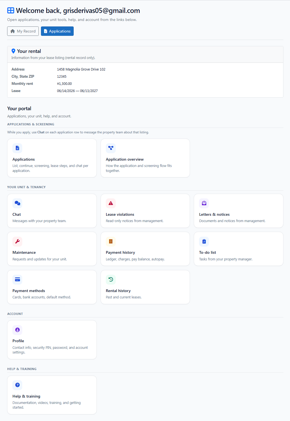Click the ACCOUNT section label
290x421 pixels.
(15, 314)
